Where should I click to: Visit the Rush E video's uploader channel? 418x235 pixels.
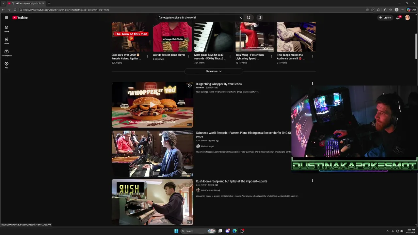(209, 190)
